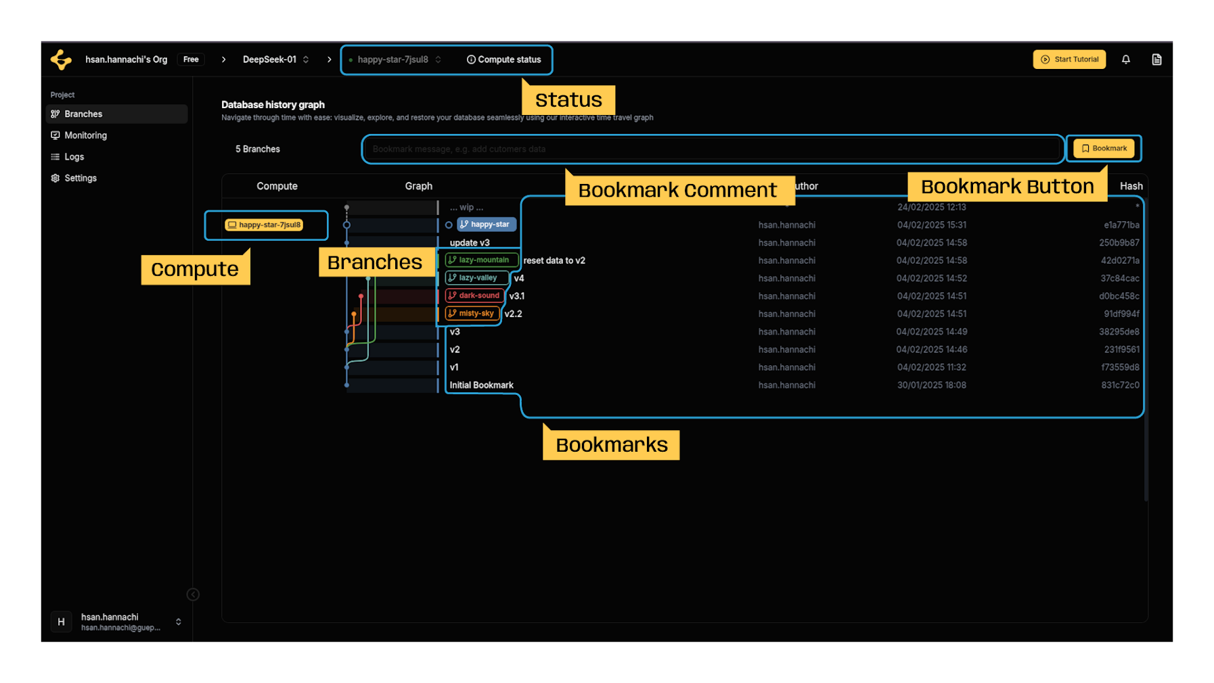Viewport: 1214px width, 683px height.
Task: Select the happy-star branch tag
Action: tap(487, 225)
